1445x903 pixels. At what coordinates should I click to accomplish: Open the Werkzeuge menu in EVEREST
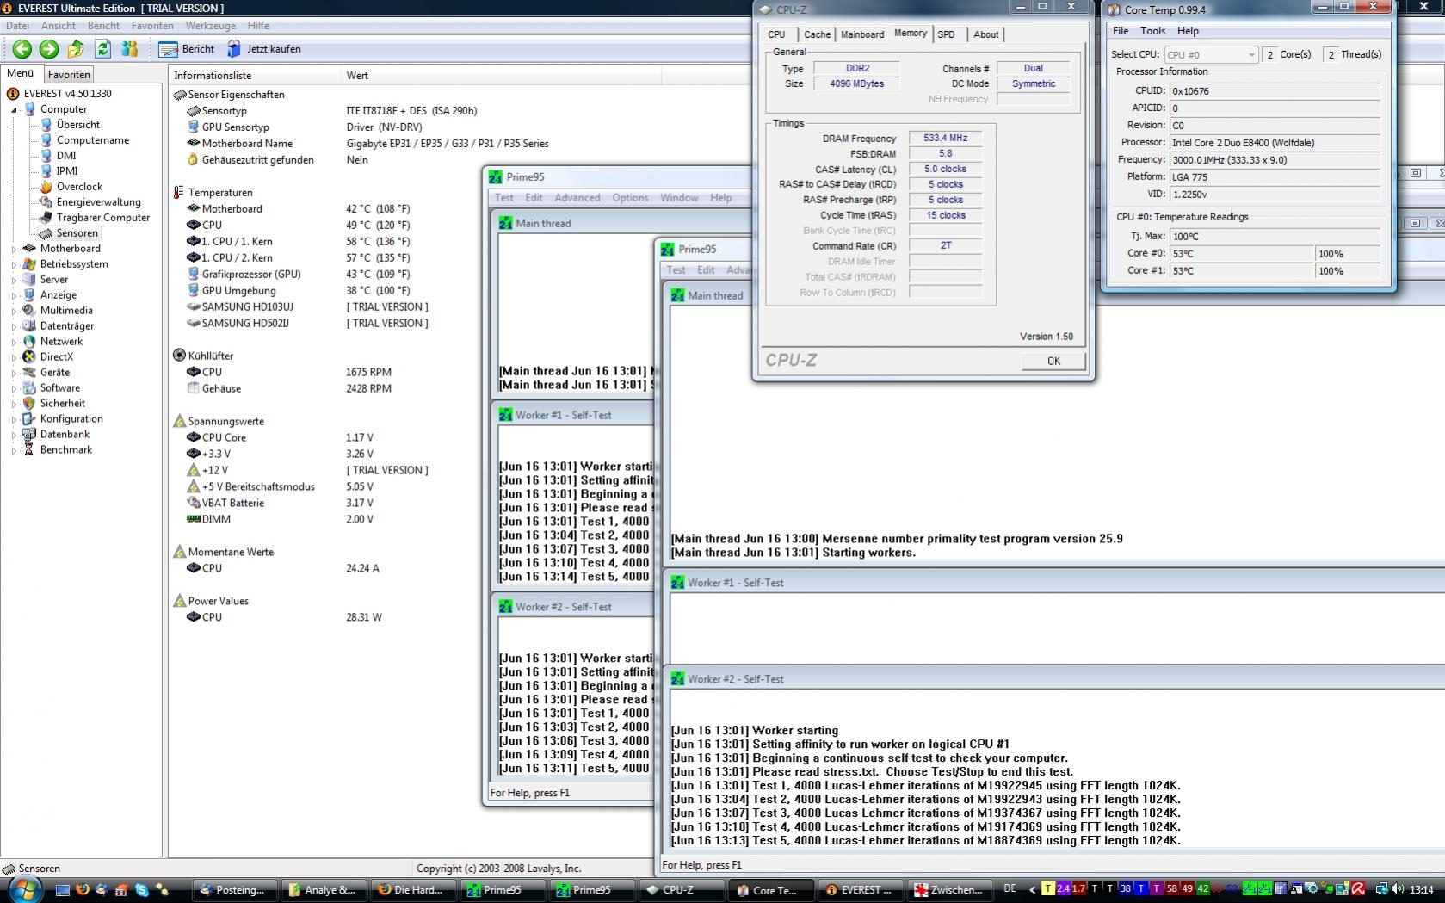click(210, 26)
